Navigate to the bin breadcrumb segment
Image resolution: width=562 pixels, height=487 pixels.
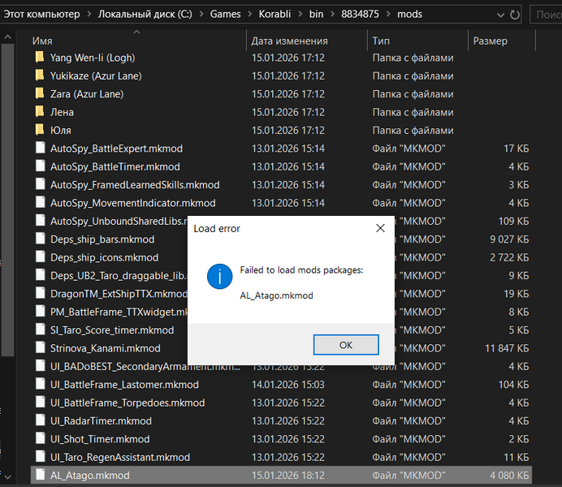coord(316,15)
